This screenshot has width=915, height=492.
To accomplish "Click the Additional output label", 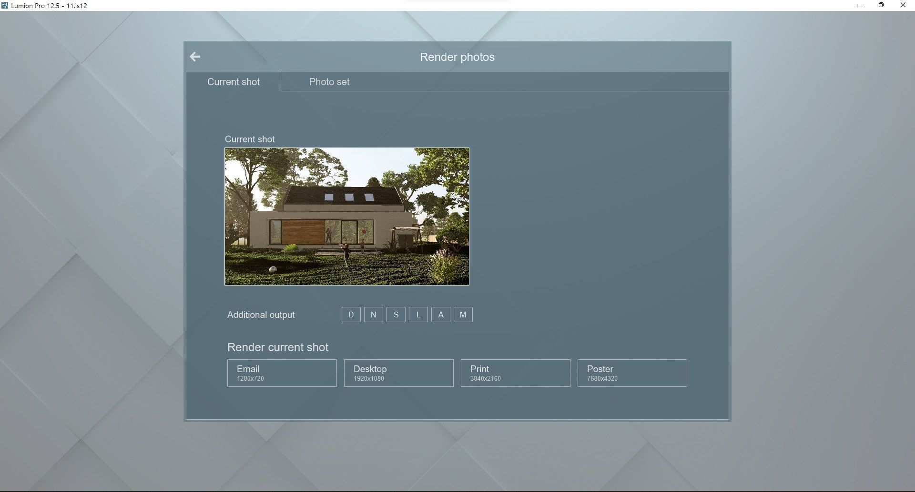I will 261,315.
